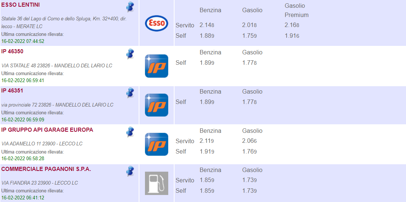
Task: Open IP GRUPPO API GARAGE EUROPA link
Action: [x=47, y=129]
